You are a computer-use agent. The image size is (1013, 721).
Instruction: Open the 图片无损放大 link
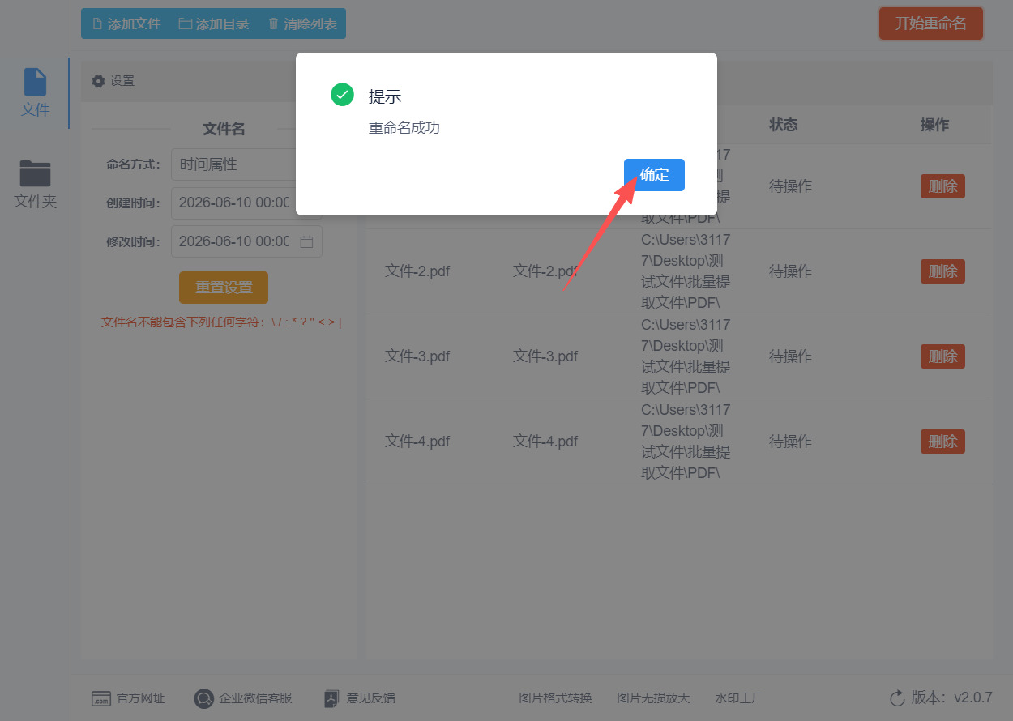point(653,698)
